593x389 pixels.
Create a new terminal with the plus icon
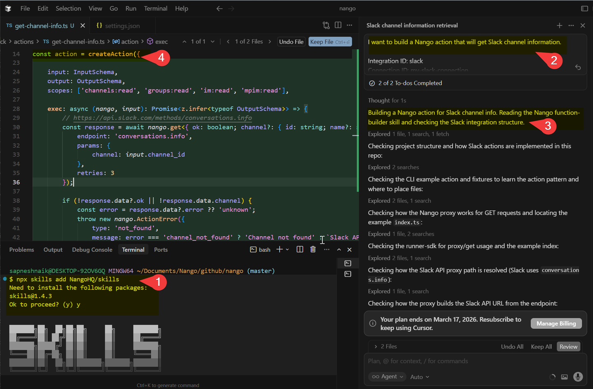coord(280,249)
